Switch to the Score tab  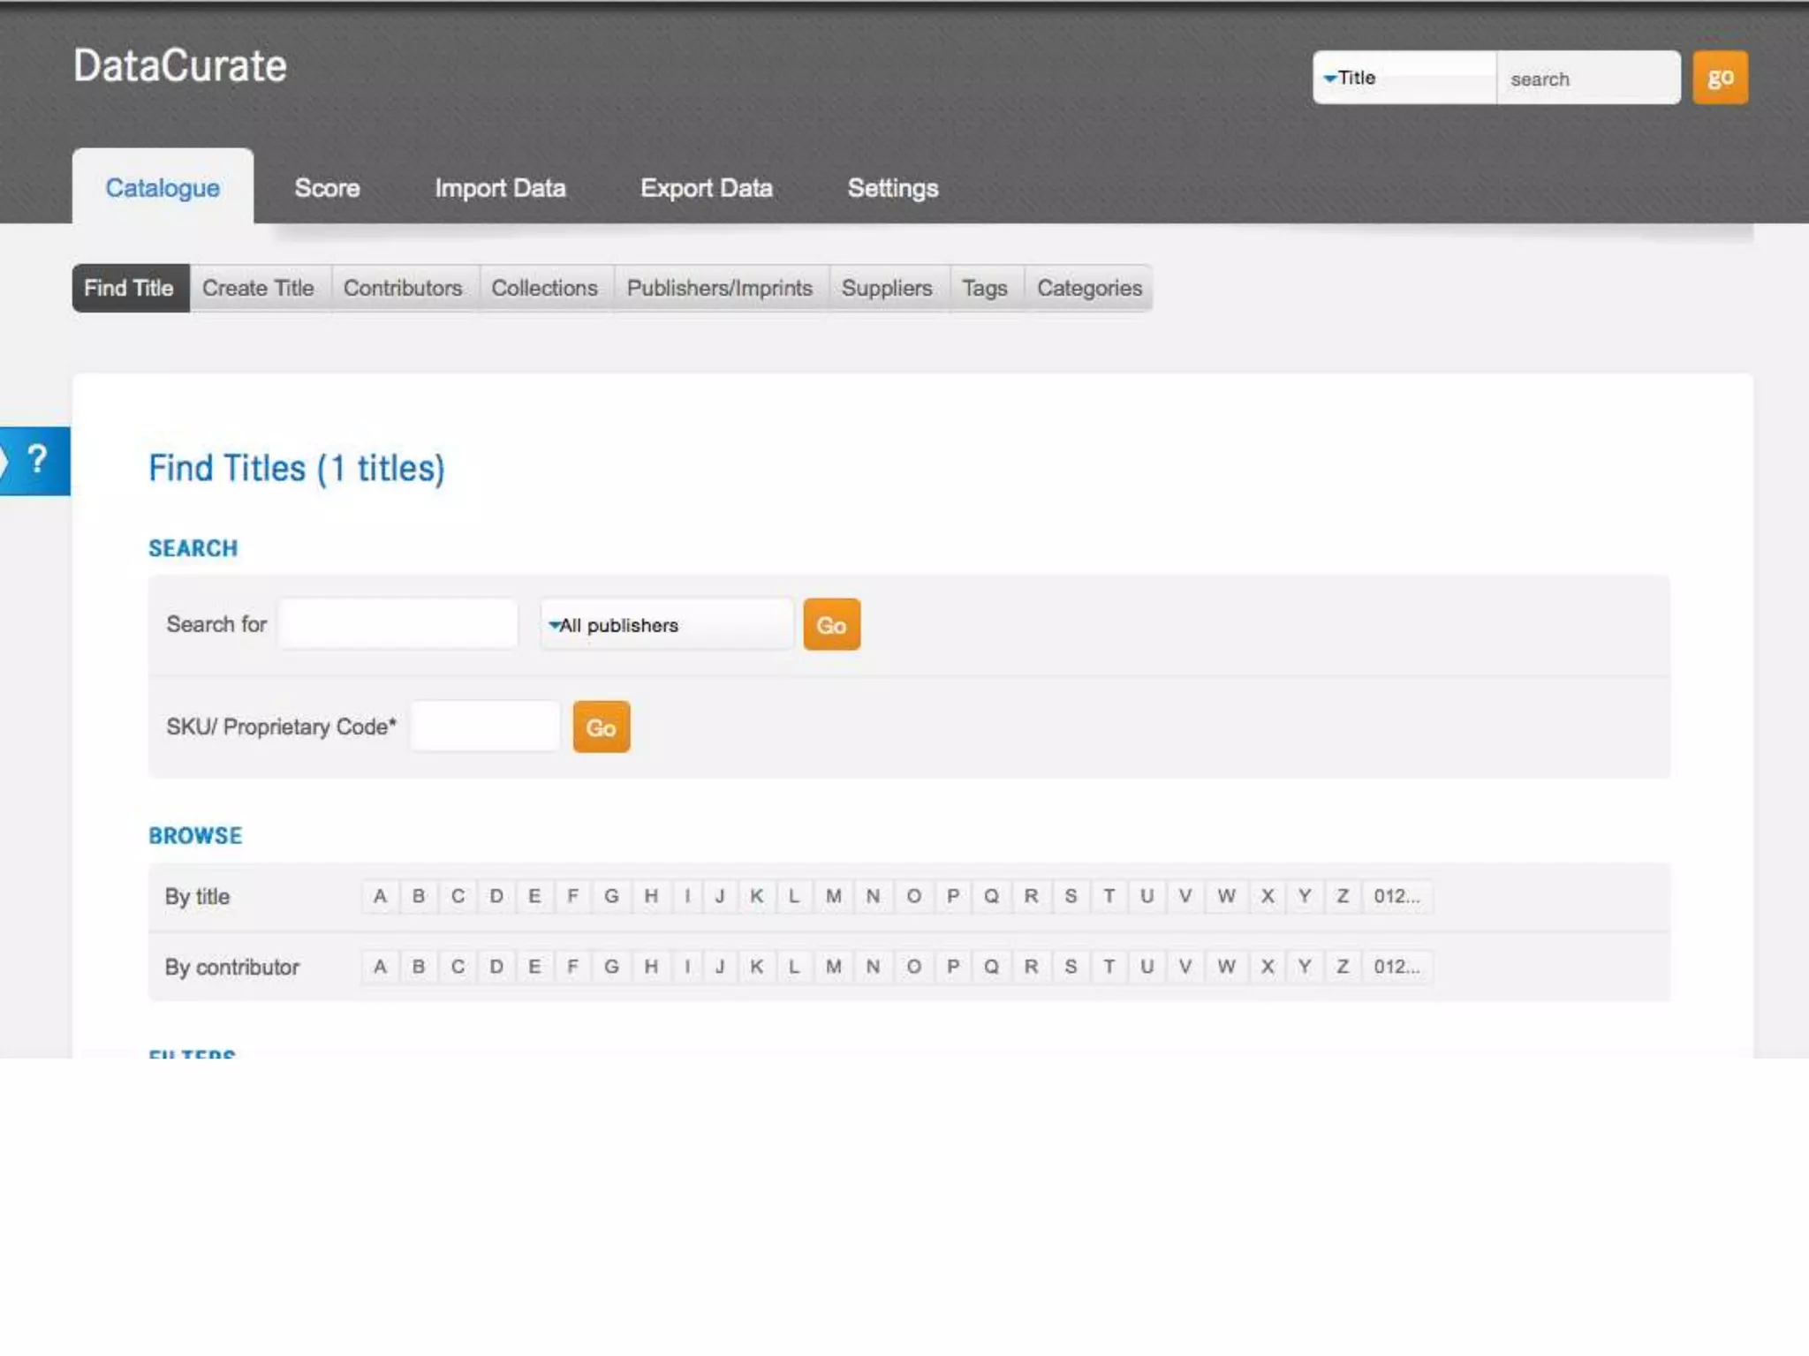(x=327, y=188)
